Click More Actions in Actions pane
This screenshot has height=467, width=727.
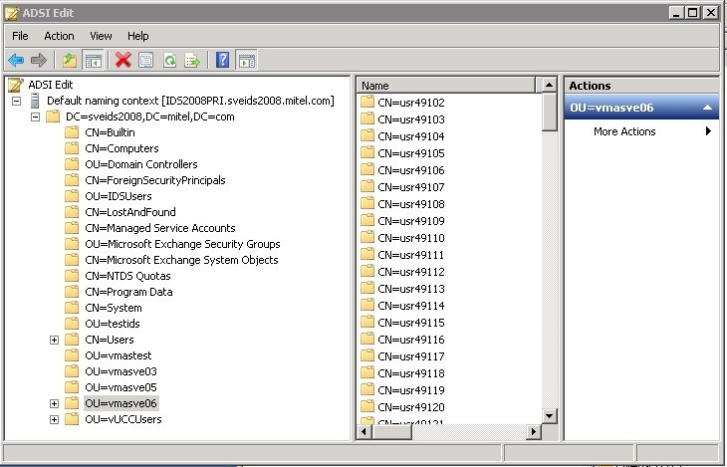coord(624,131)
